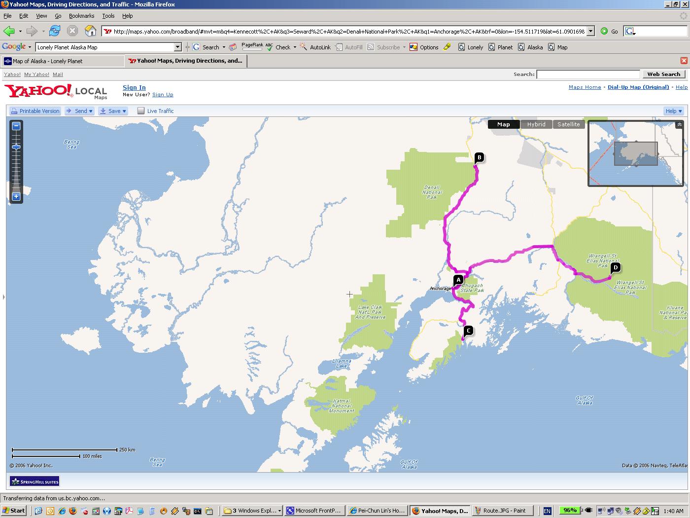The width and height of the screenshot is (690, 518).
Task: Click the Web Search button
Action: 663,74
